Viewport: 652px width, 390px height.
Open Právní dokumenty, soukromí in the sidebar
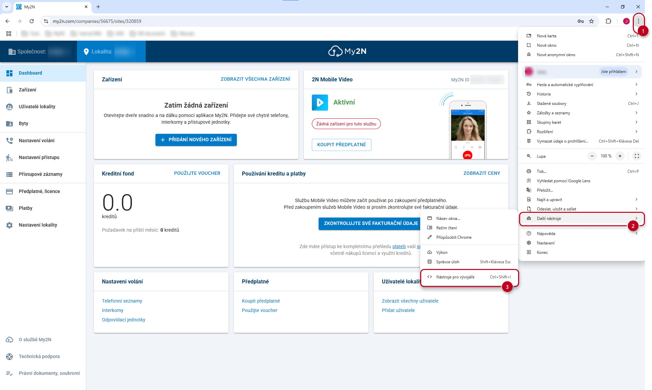[43, 373]
